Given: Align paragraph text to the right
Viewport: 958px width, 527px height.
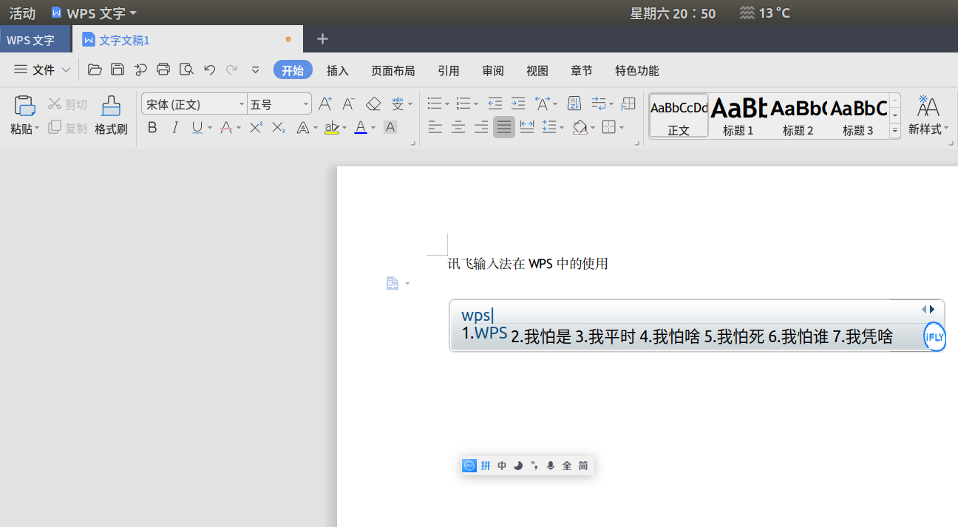Looking at the screenshot, I should (481, 128).
